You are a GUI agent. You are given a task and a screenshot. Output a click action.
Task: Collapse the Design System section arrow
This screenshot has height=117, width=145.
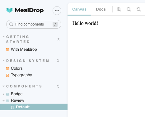point(3,61)
